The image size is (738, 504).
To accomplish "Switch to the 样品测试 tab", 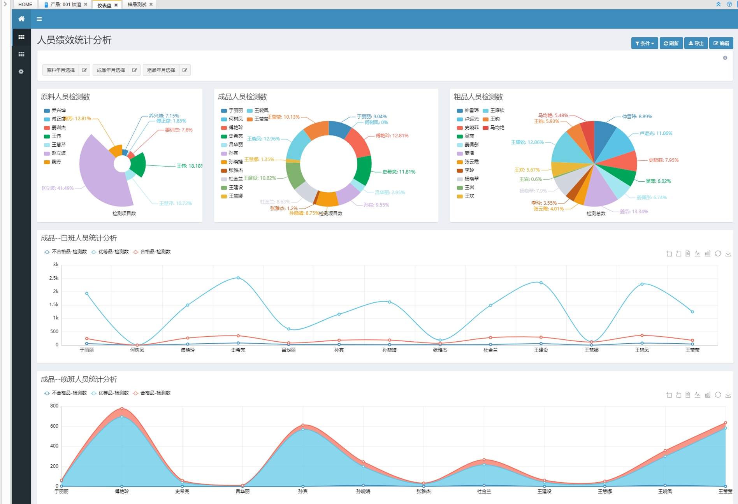I will pyautogui.click(x=137, y=5).
